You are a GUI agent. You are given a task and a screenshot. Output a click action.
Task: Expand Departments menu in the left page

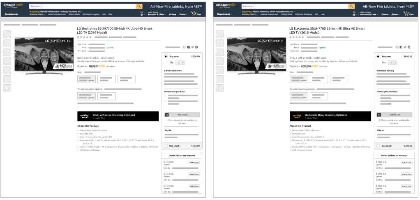[12, 14]
